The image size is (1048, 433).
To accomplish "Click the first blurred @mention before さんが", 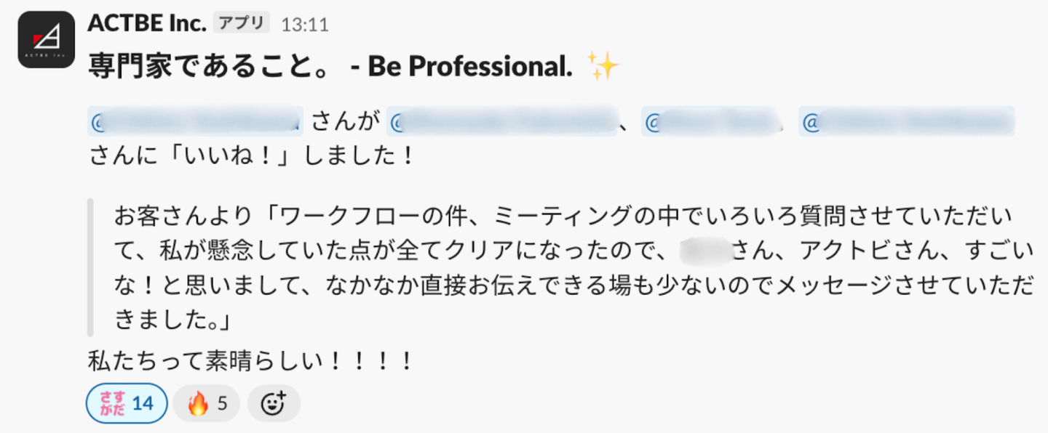I will (x=195, y=121).
